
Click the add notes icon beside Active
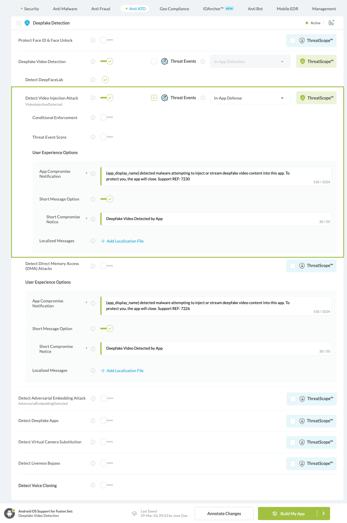pos(331,23)
